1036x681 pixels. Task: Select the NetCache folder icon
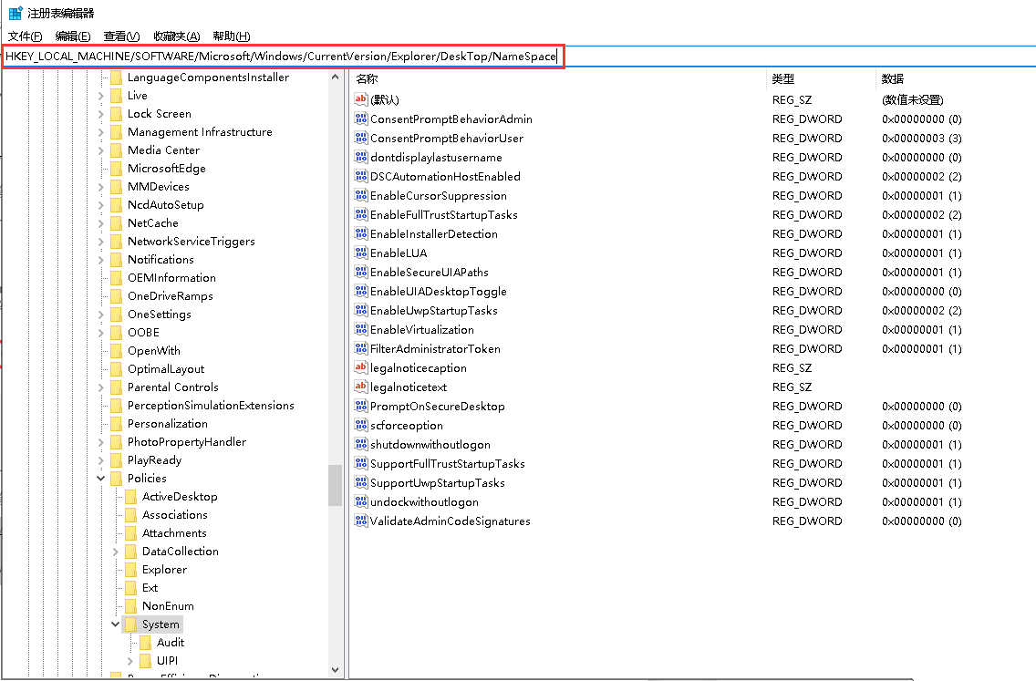(117, 223)
